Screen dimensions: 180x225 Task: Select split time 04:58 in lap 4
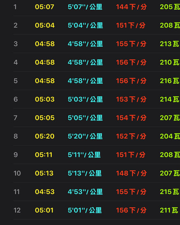pyautogui.click(x=45, y=62)
